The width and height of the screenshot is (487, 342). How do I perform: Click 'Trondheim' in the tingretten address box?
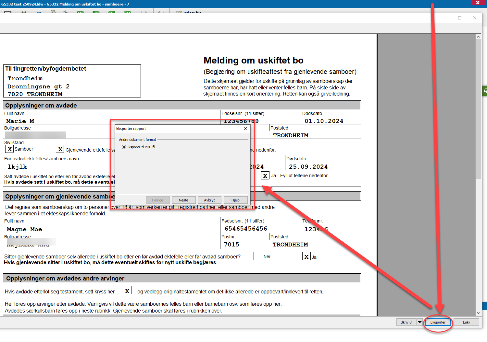(25, 78)
